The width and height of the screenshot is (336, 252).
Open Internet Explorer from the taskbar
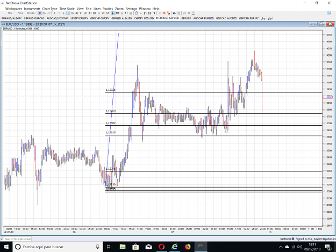tap(175, 247)
